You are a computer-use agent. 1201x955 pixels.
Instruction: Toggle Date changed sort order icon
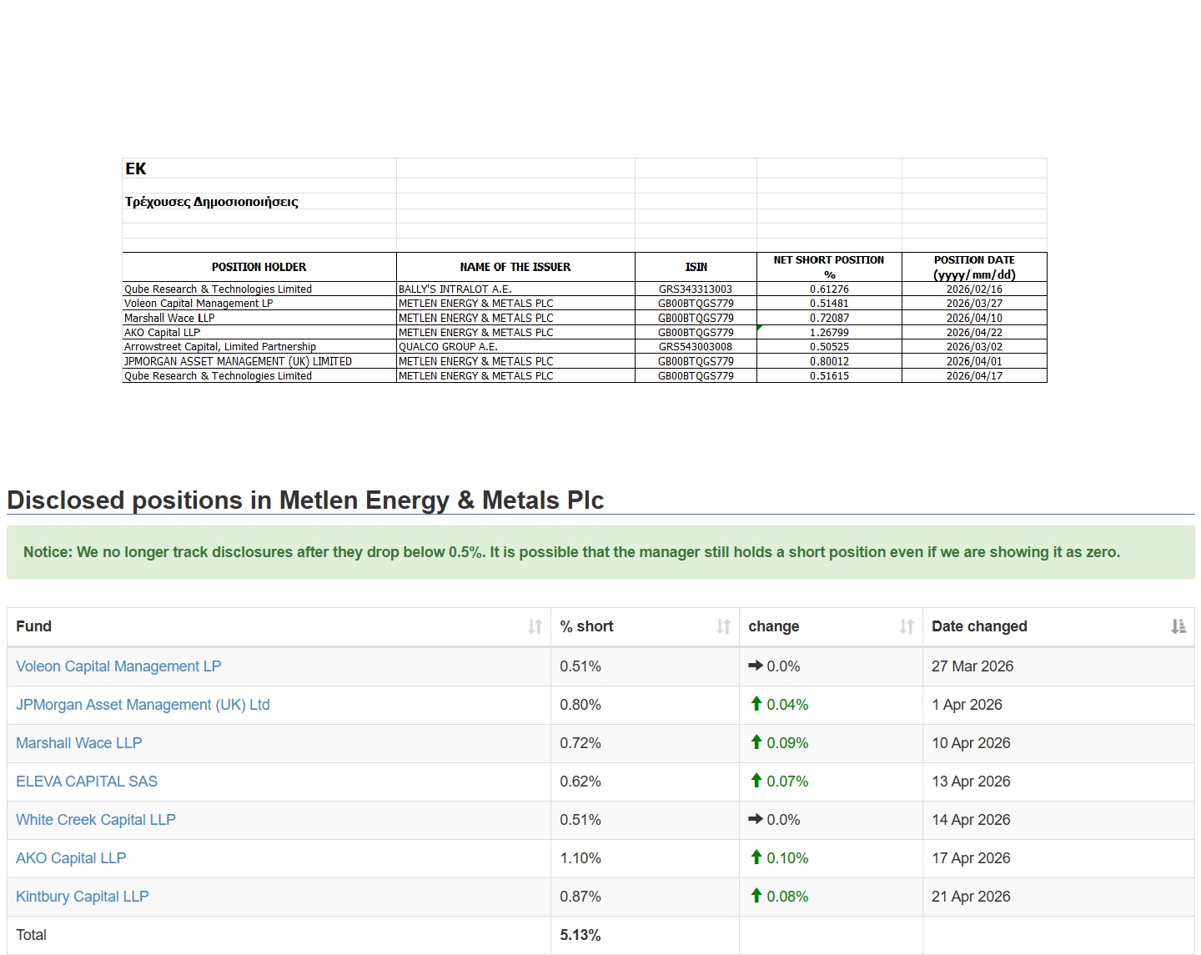(1178, 626)
